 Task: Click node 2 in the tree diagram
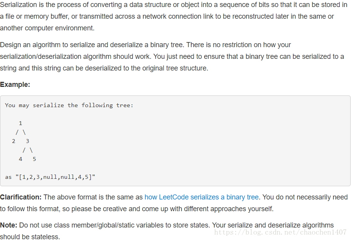tap(14, 141)
